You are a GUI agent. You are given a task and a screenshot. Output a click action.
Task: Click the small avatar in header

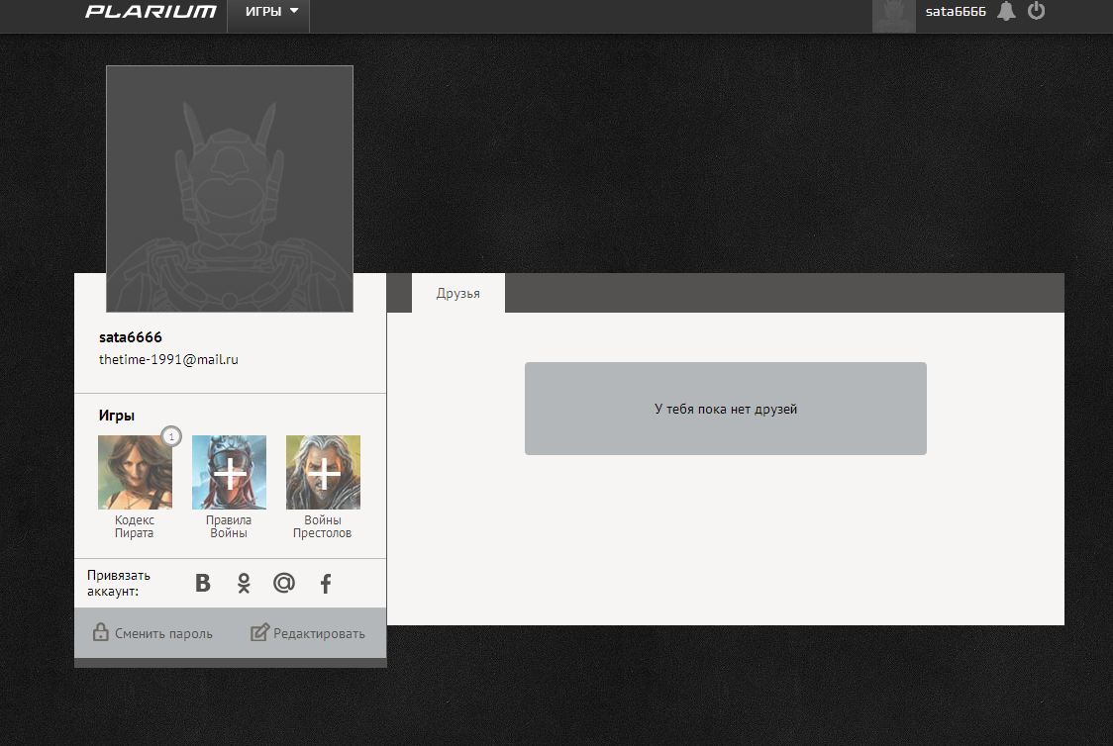893,16
